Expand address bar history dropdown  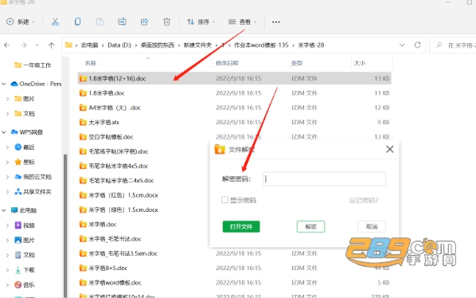pyautogui.click(x=402, y=45)
